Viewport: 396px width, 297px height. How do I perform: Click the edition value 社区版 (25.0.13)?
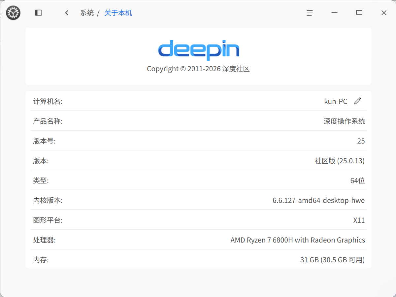340,161
